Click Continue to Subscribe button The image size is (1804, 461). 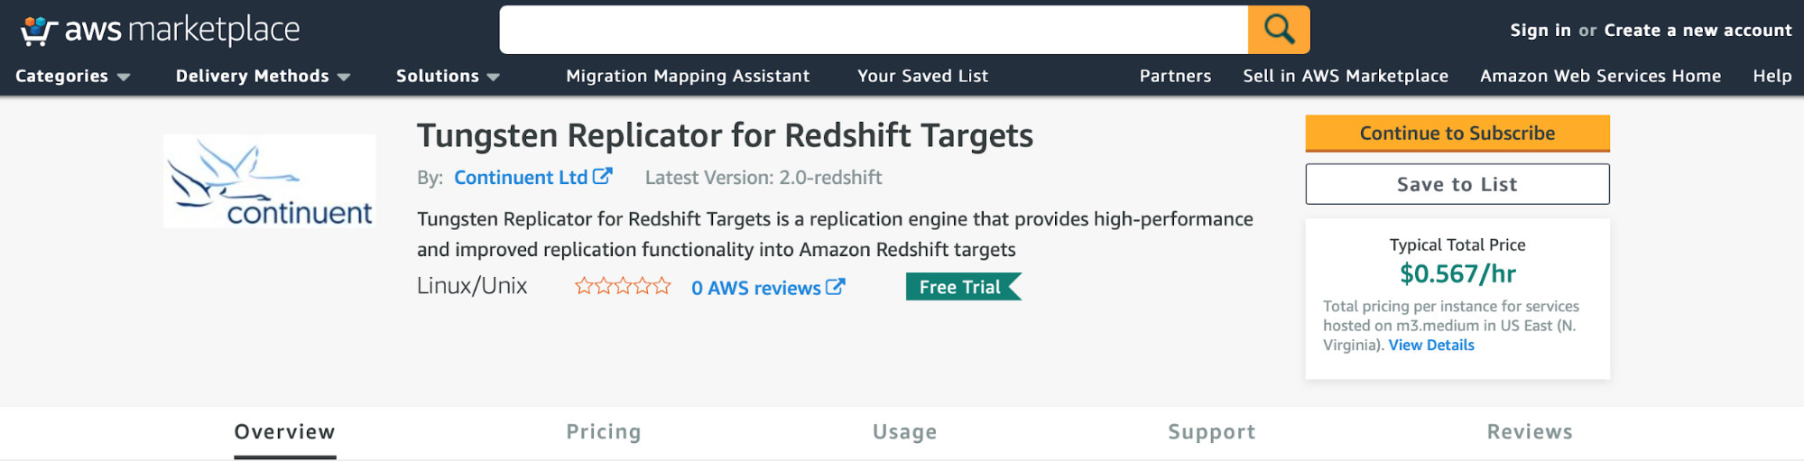point(1457,134)
